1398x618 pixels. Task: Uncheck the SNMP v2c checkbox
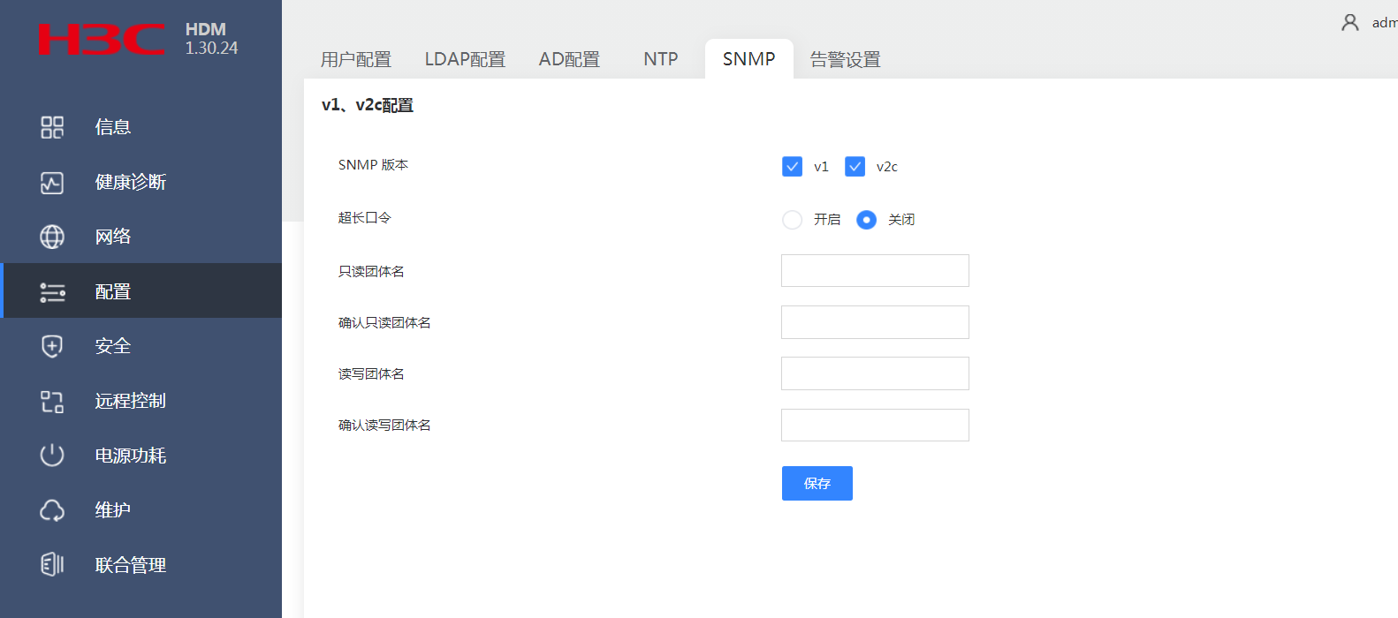point(855,167)
